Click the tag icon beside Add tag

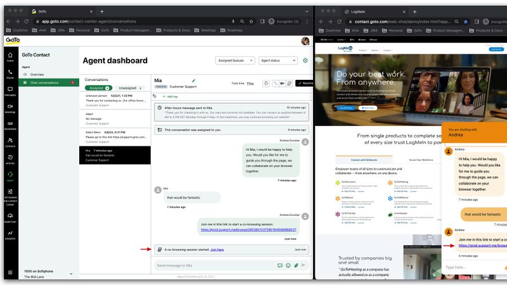click(155, 96)
